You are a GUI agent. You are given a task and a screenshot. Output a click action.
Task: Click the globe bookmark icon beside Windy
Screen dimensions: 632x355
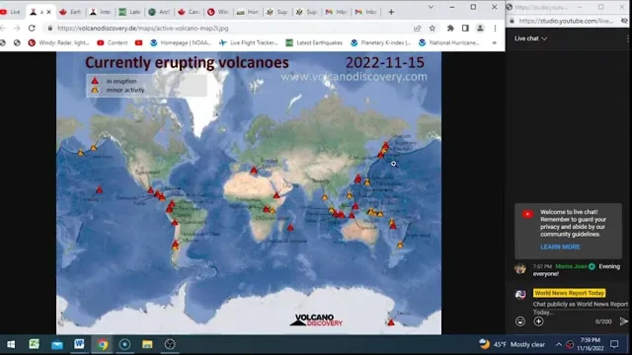17,43
